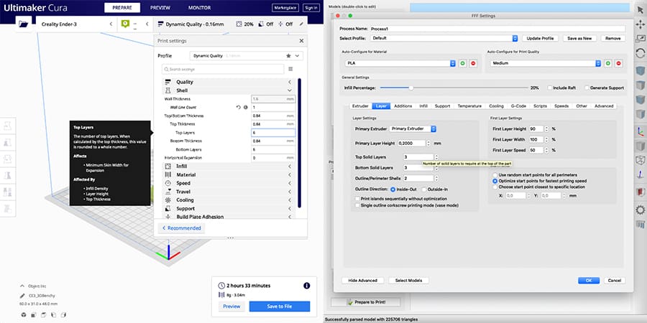Click the Search settings field in Cura

coord(223,69)
